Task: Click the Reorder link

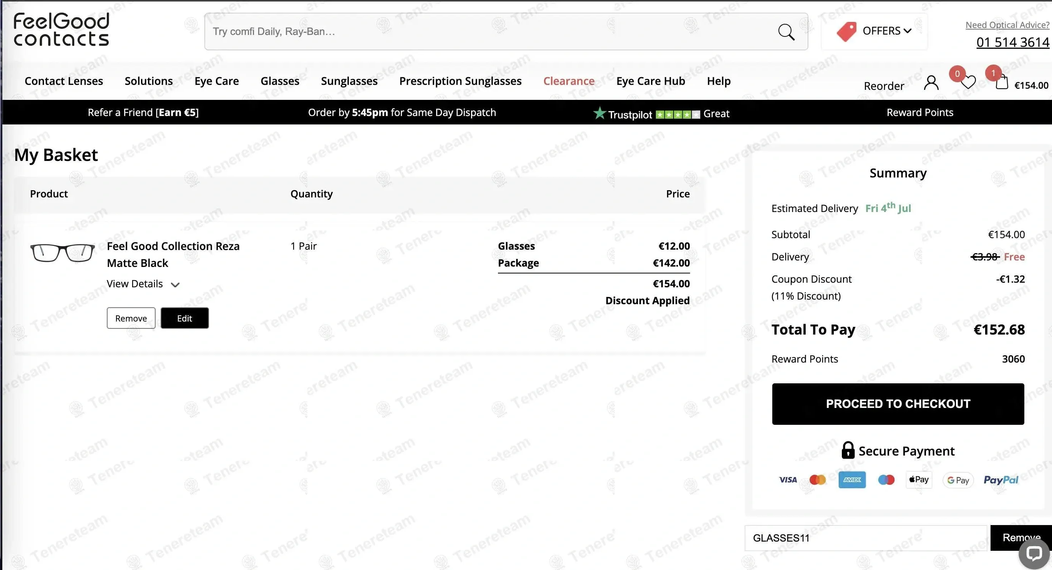Action: pos(884,86)
